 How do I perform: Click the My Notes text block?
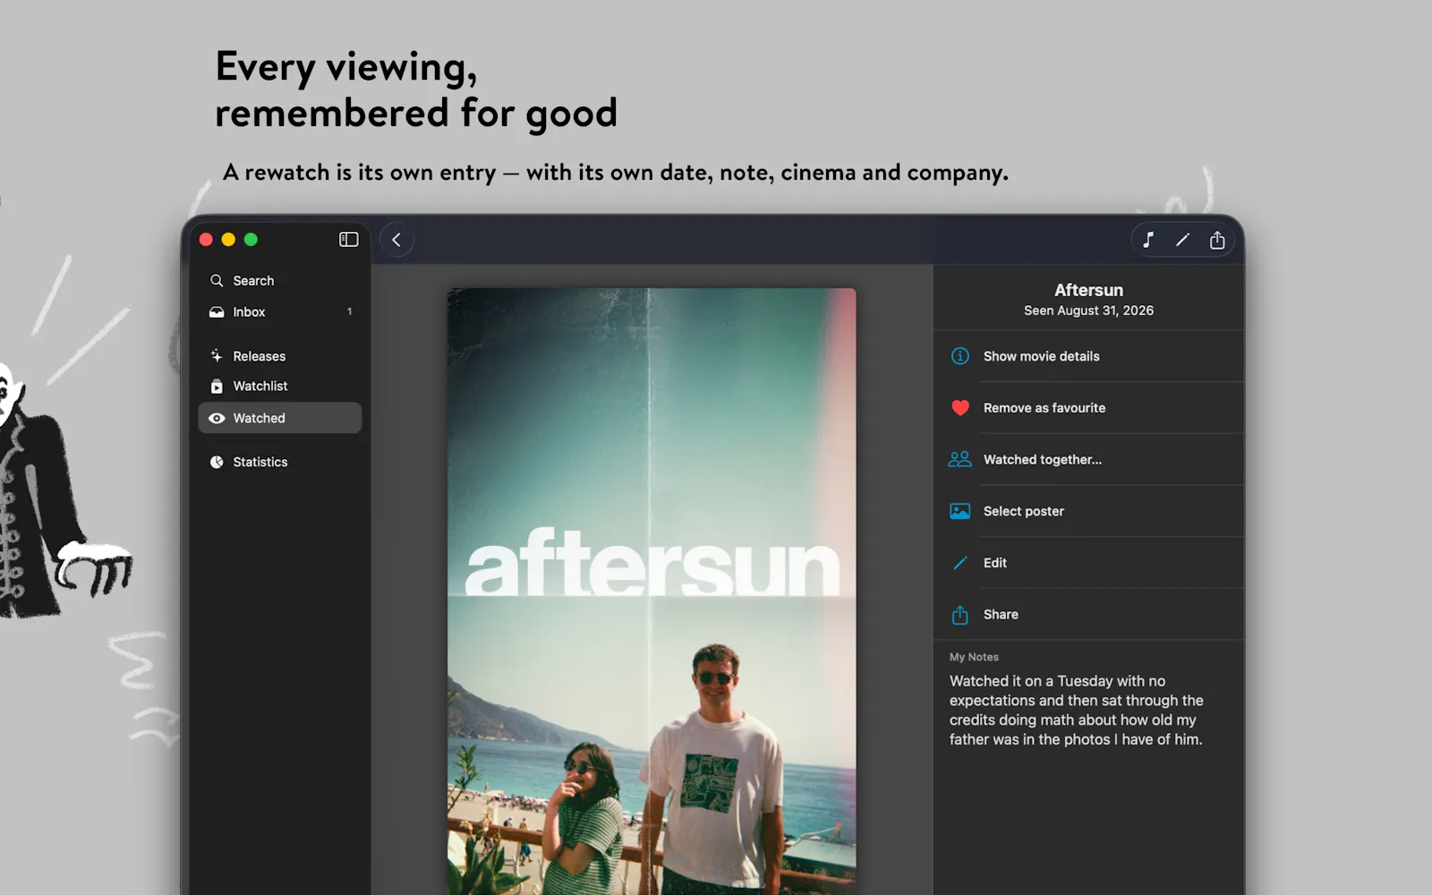(1077, 711)
